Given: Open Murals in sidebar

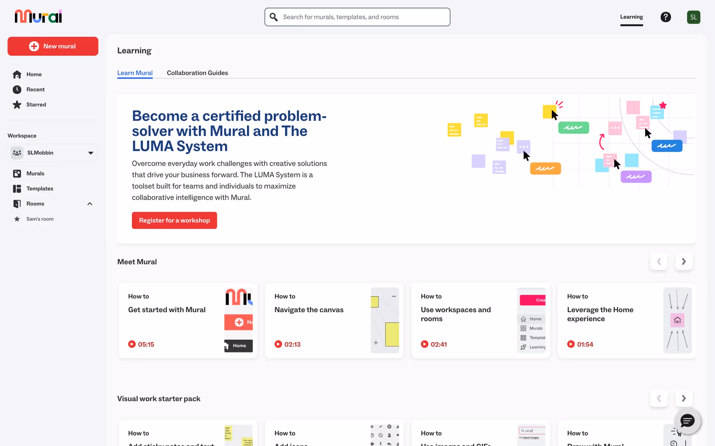Looking at the screenshot, I should pos(35,174).
